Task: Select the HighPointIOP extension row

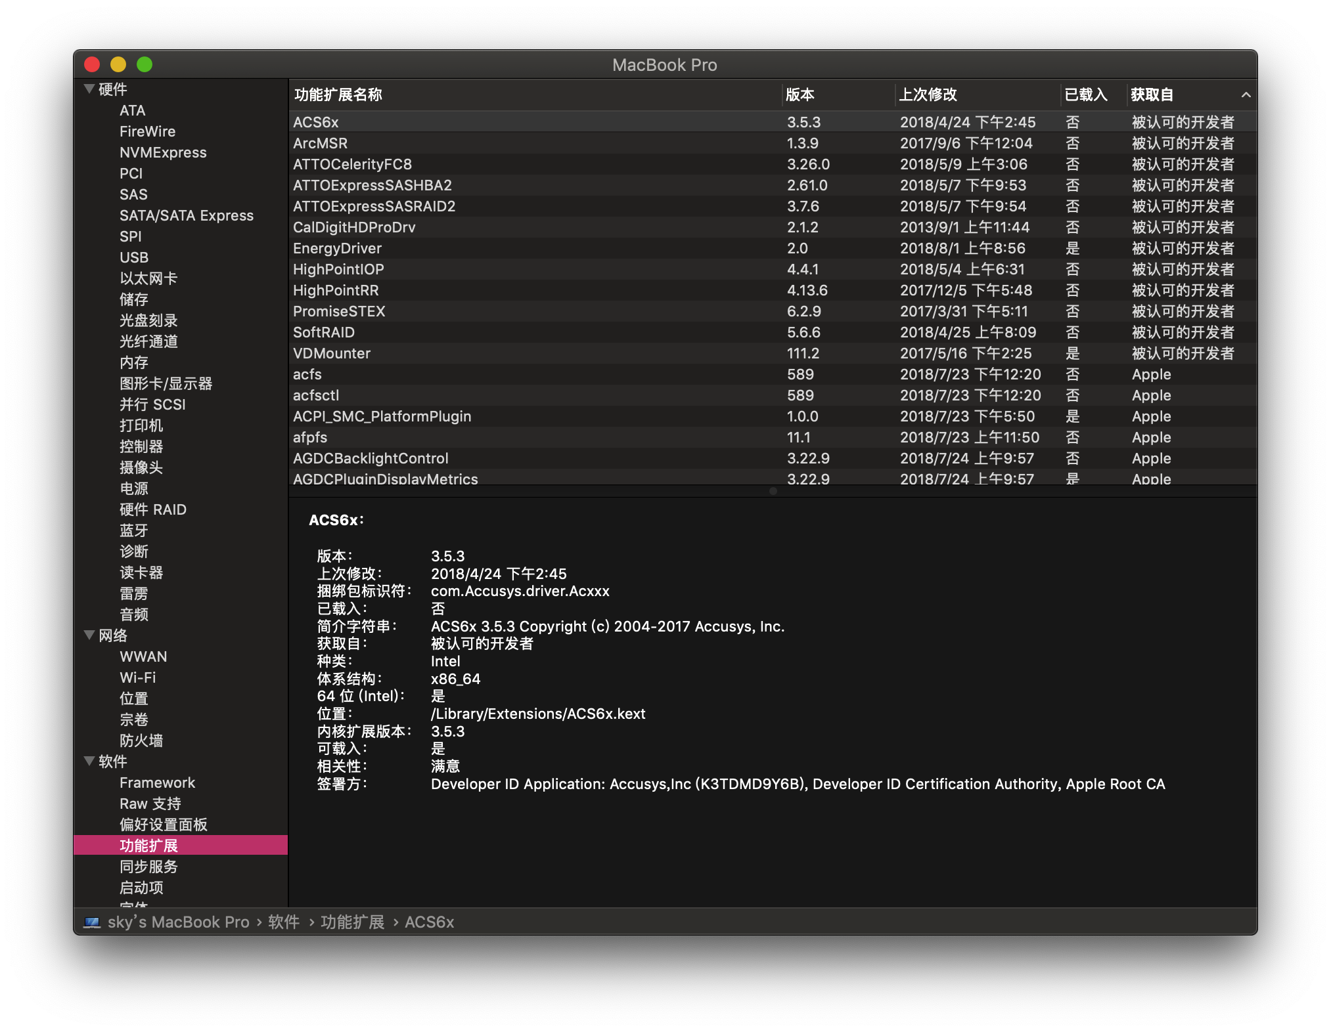Action: [773, 269]
